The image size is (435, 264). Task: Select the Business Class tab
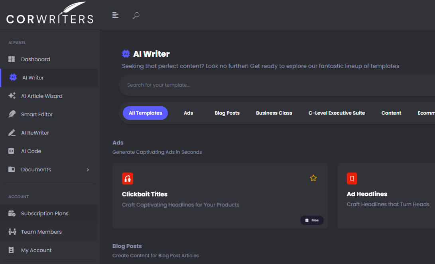[x=274, y=113]
